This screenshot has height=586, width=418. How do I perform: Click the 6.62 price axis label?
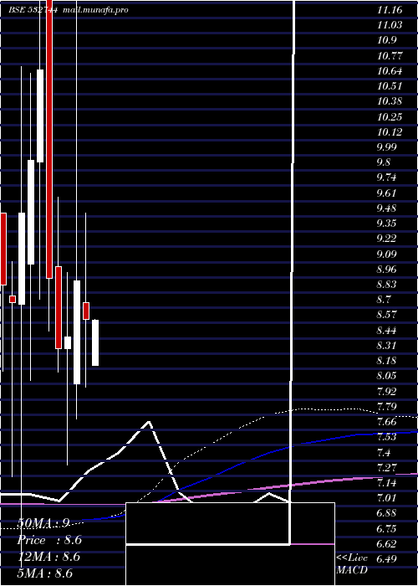(387, 544)
